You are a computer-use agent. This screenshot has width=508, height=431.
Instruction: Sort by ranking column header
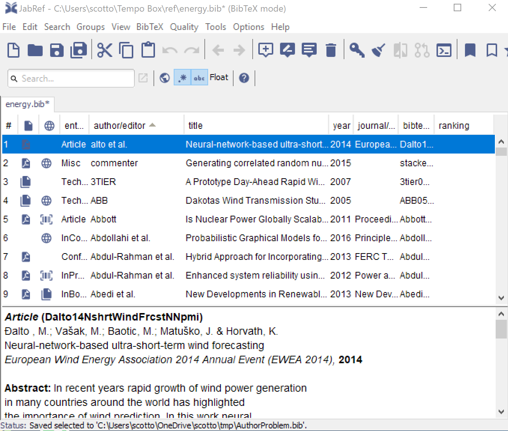pyautogui.click(x=463, y=125)
